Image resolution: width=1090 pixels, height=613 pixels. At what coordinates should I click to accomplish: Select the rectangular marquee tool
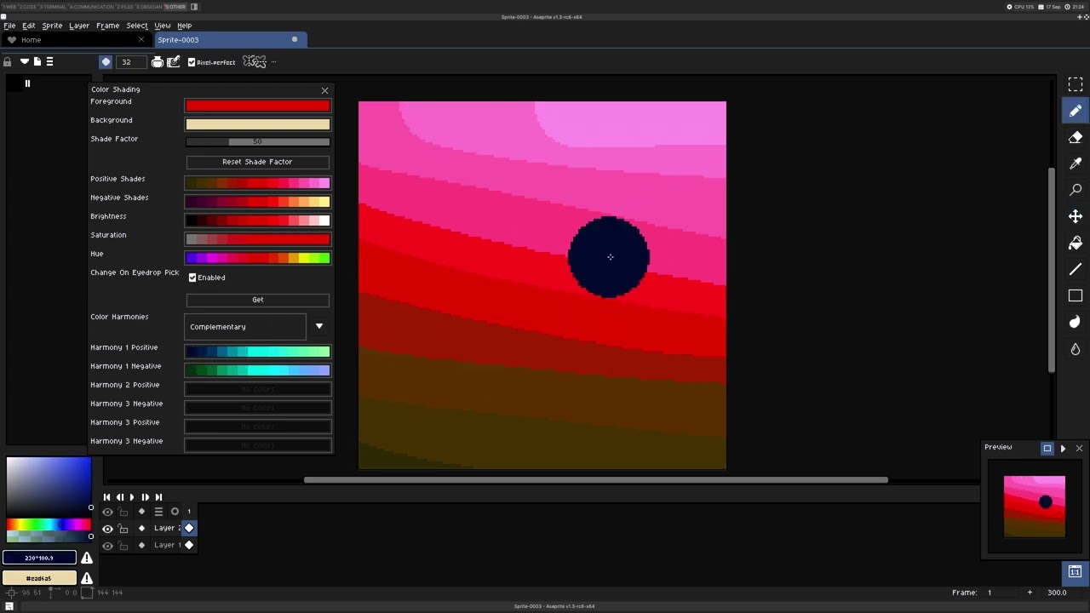[x=1076, y=84]
